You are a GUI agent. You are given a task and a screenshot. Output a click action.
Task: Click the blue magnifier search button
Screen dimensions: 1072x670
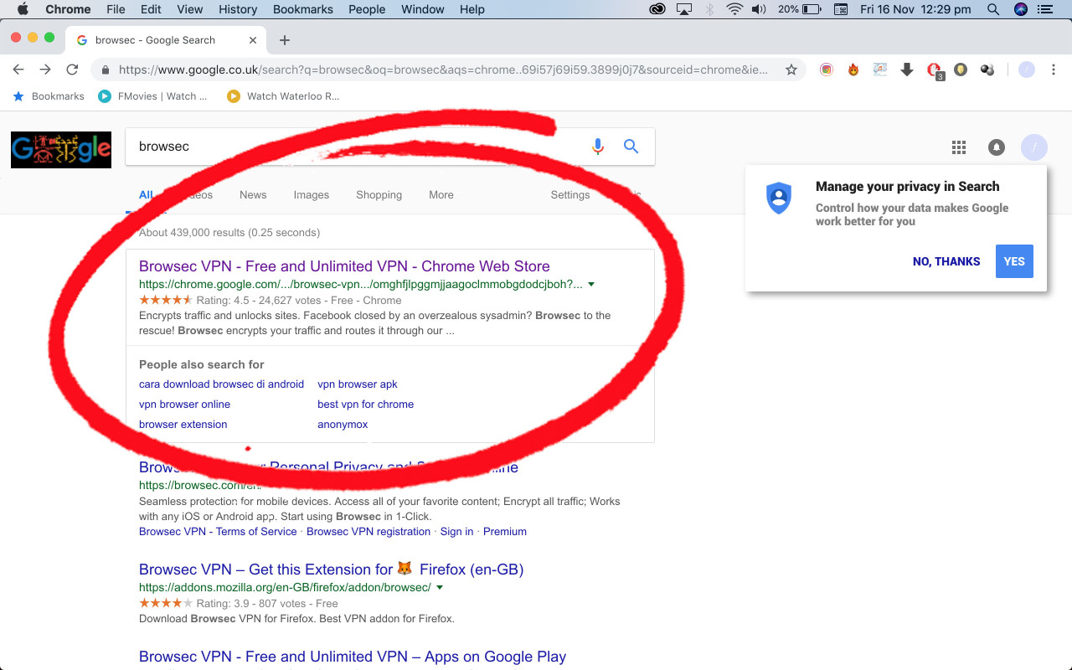631,147
